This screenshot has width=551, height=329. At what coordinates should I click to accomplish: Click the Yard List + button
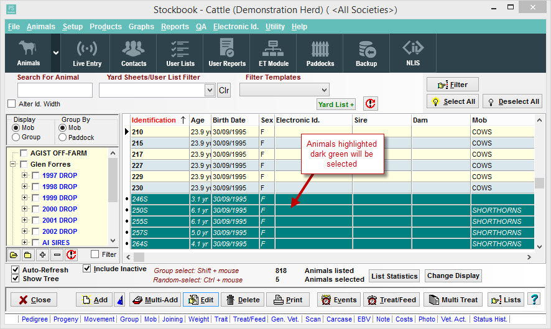[336, 104]
